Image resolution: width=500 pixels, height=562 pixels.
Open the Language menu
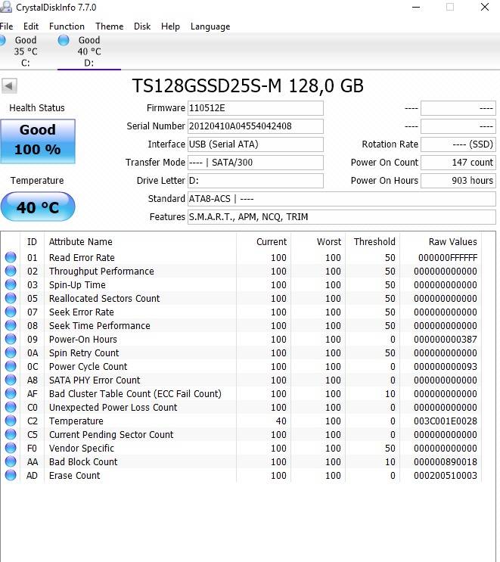click(x=210, y=26)
